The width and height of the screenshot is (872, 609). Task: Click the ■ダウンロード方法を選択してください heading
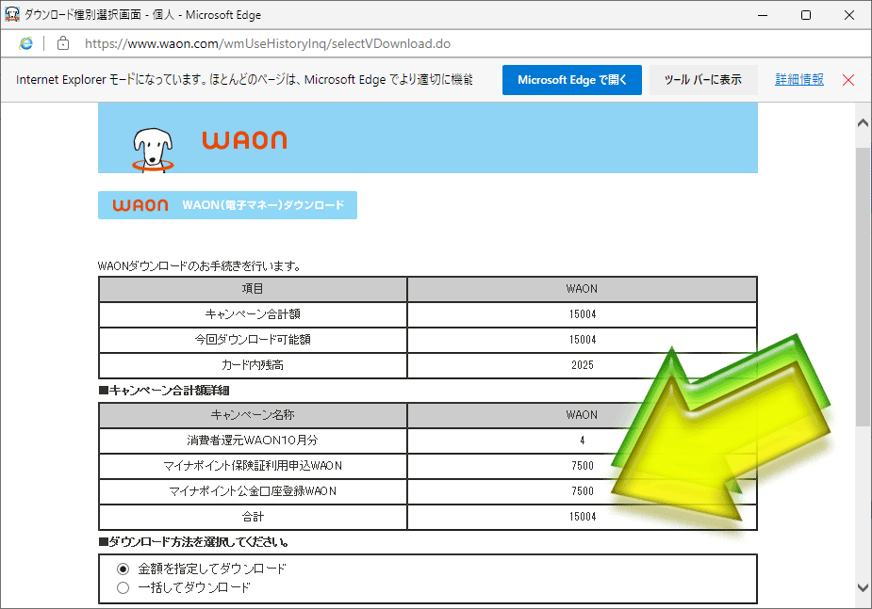(x=194, y=542)
